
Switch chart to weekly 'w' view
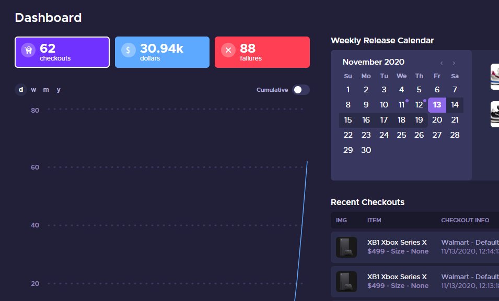pyautogui.click(x=33, y=90)
